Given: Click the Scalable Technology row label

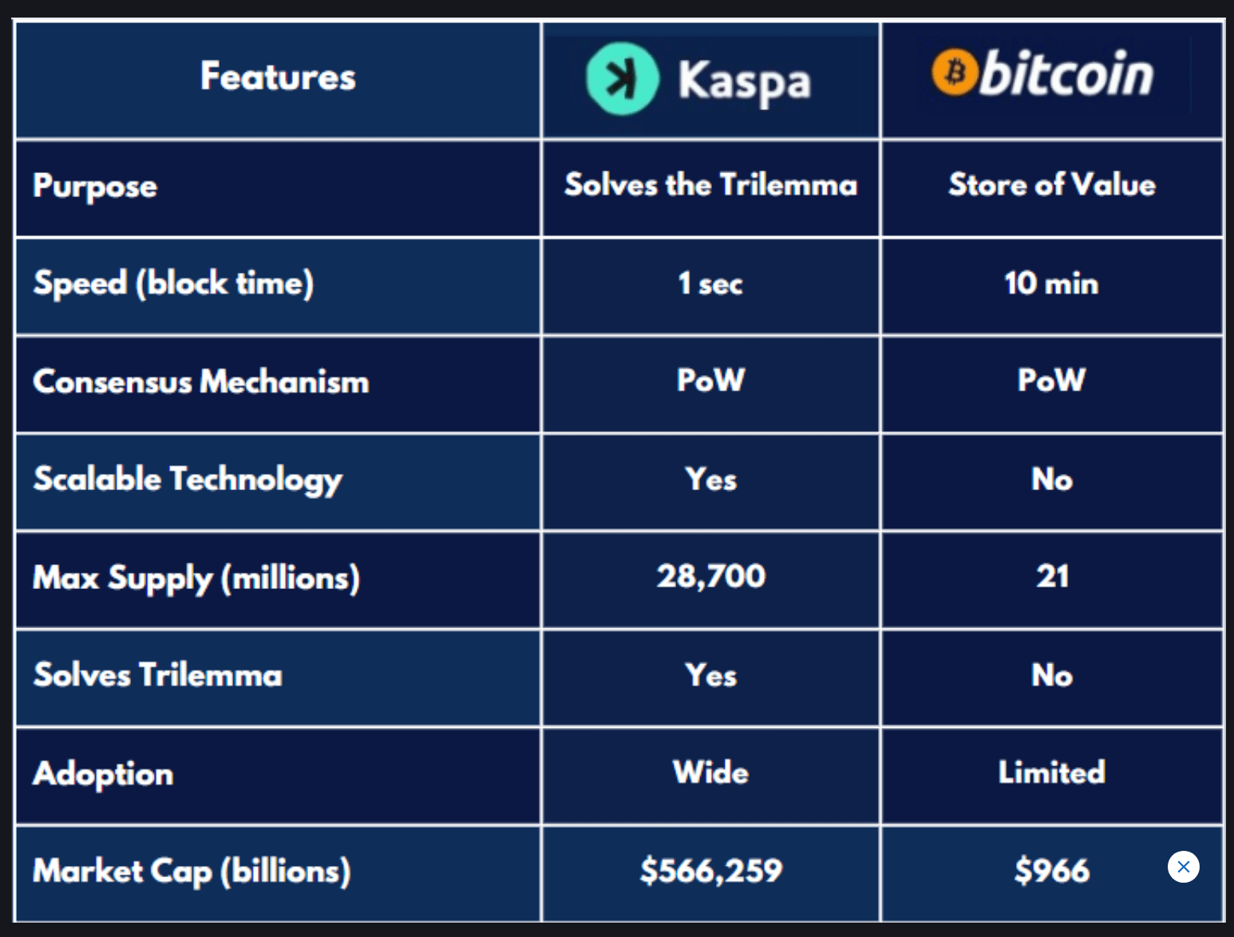Looking at the screenshot, I should (x=188, y=480).
